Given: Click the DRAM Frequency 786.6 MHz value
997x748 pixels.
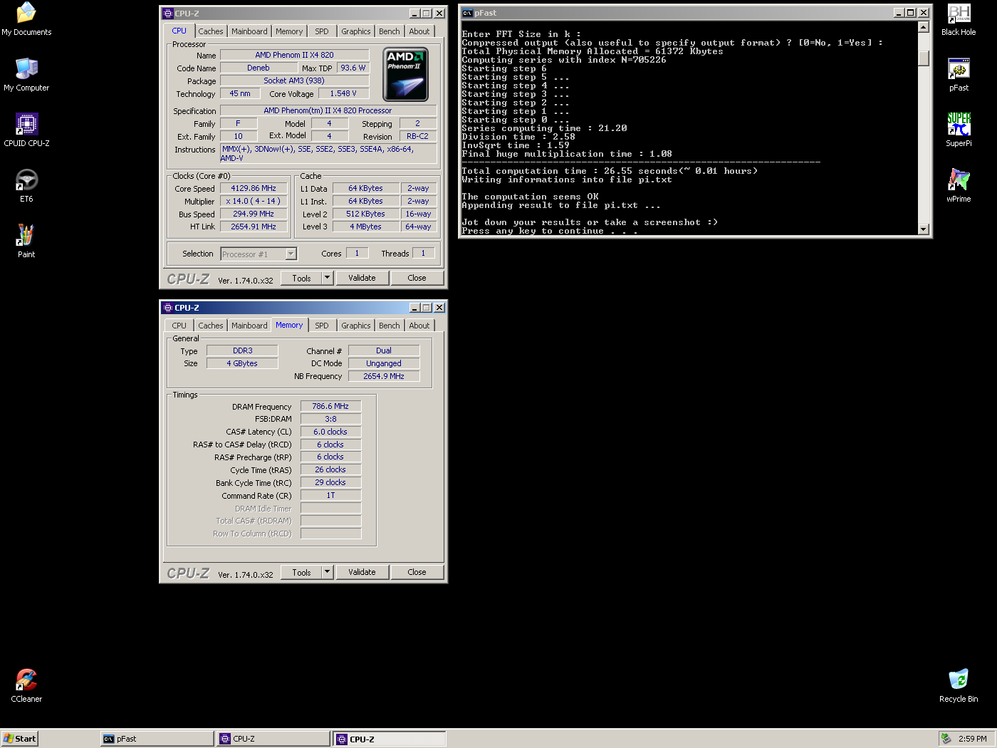Looking at the screenshot, I should [330, 406].
